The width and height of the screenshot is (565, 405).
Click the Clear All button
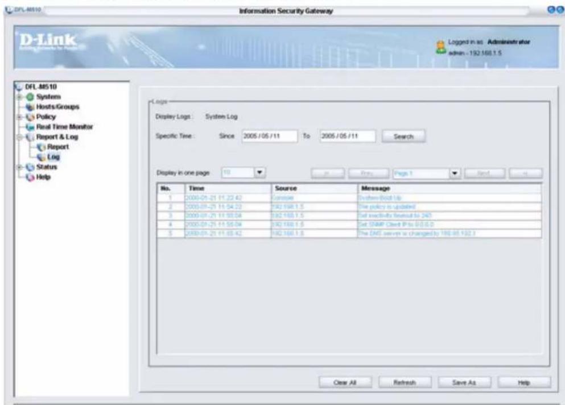click(345, 383)
